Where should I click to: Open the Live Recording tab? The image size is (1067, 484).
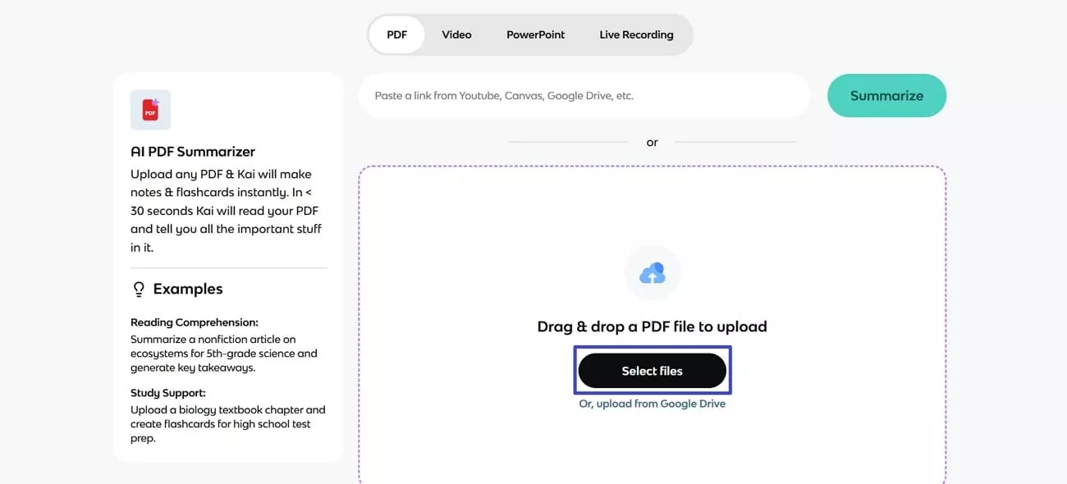(x=636, y=34)
